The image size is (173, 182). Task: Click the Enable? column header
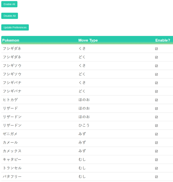(163, 40)
